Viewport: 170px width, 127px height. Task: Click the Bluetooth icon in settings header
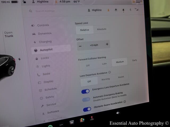point(130,10)
